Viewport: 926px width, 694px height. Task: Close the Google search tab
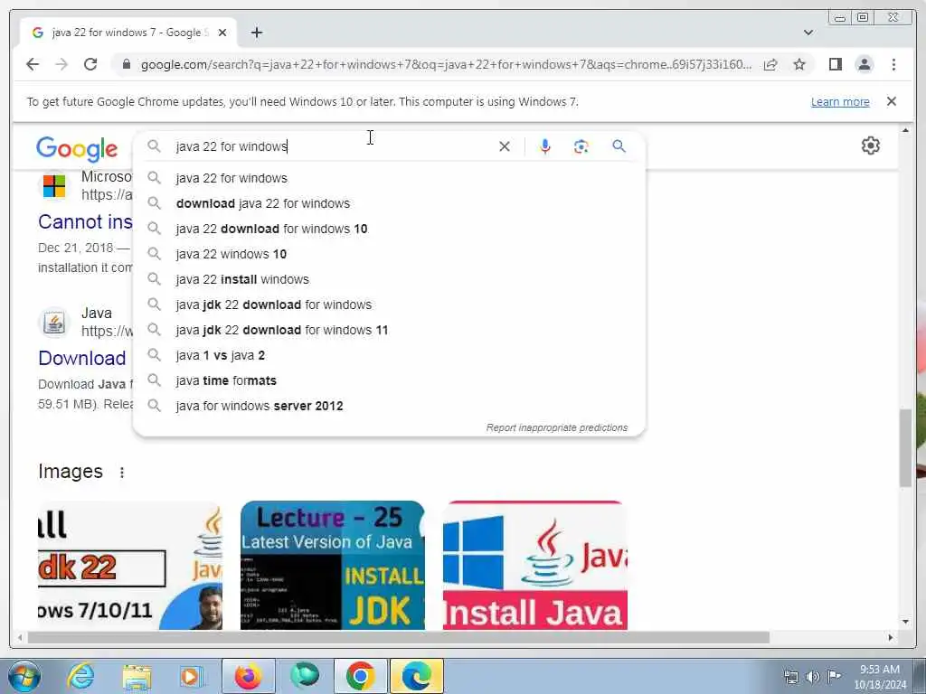point(222,33)
